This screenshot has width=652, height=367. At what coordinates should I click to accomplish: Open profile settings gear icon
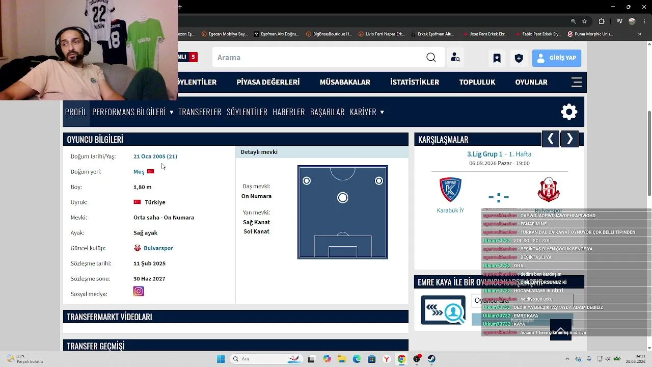click(x=569, y=112)
